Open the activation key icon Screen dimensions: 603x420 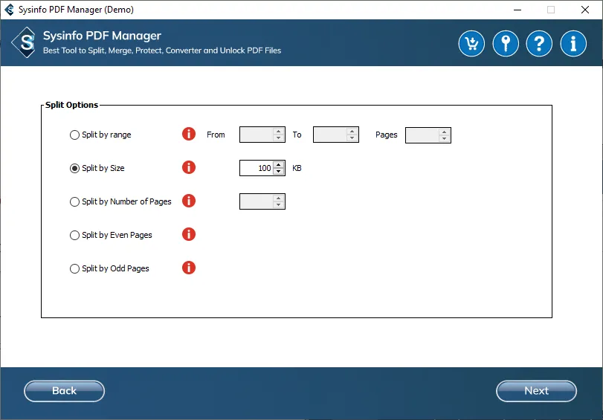pos(506,43)
